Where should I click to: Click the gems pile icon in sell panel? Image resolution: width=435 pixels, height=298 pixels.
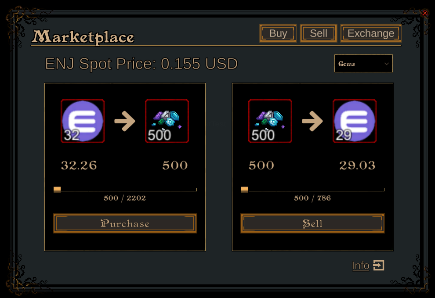click(270, 121)
